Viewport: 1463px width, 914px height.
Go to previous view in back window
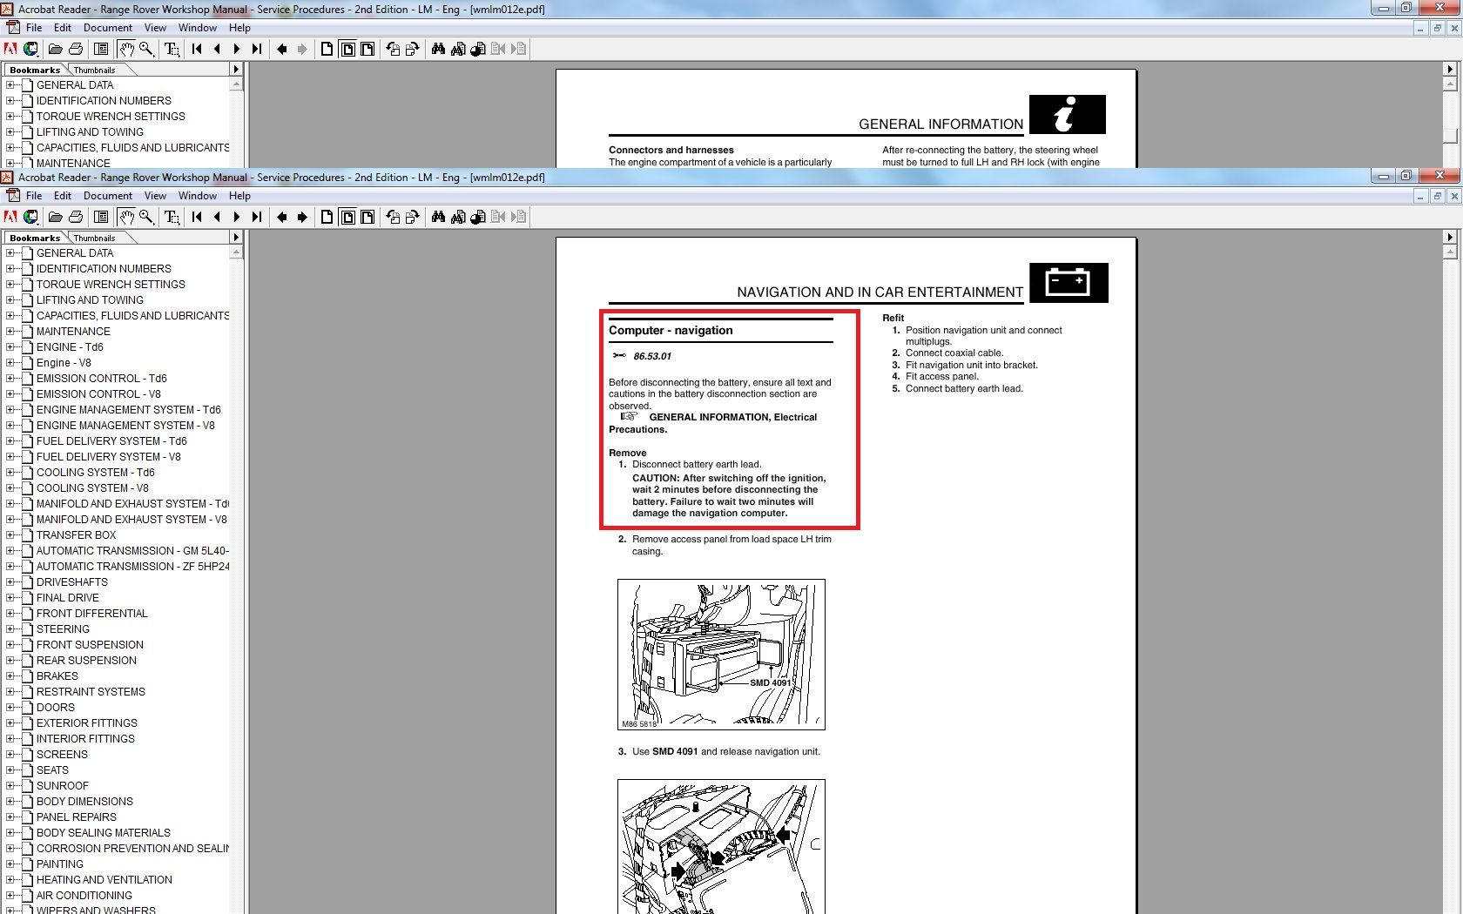tap(282, 49)
